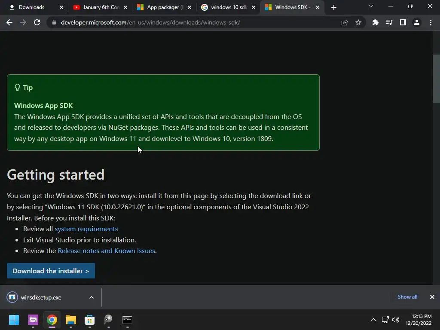Viewport: 440px width, 330px height.
Task: Open a new tab with the plus button
Action: [x=333, y=8]
